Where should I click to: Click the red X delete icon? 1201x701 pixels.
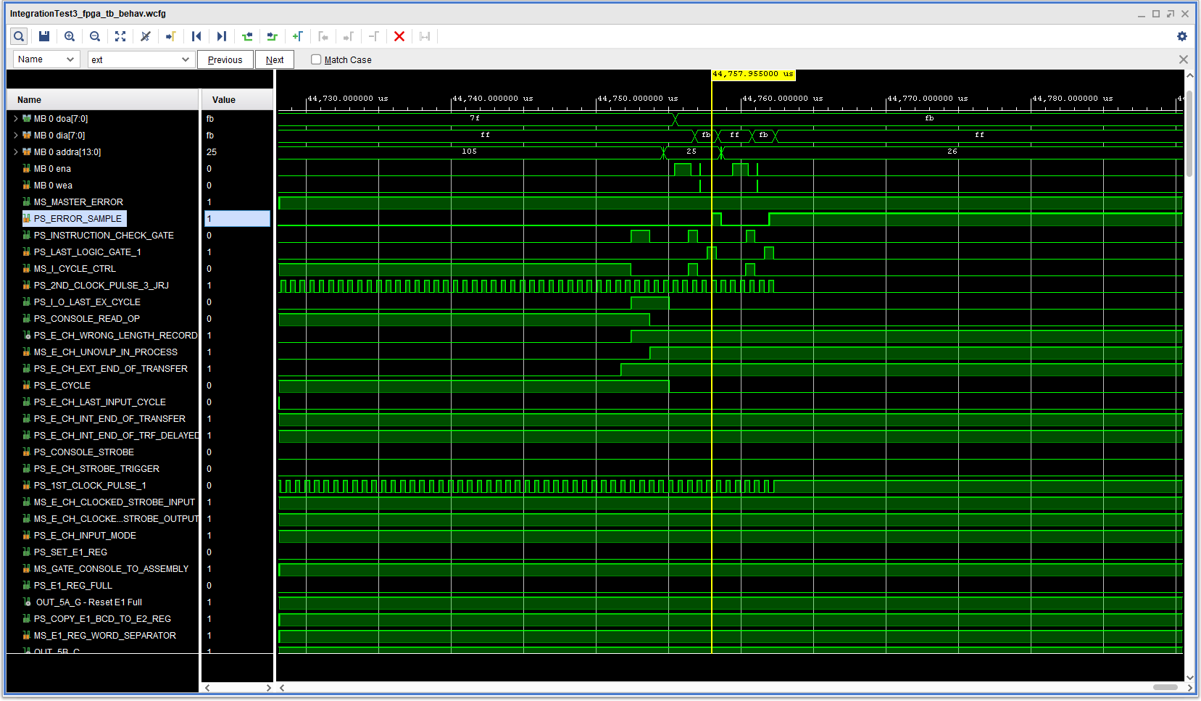coord(399,36)
